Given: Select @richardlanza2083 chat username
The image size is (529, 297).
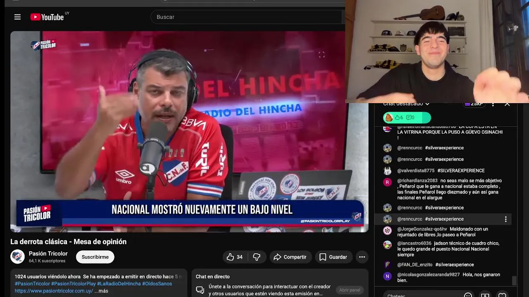Looking at the screenshot, I should pyautogui.click(x=417, y=181).
